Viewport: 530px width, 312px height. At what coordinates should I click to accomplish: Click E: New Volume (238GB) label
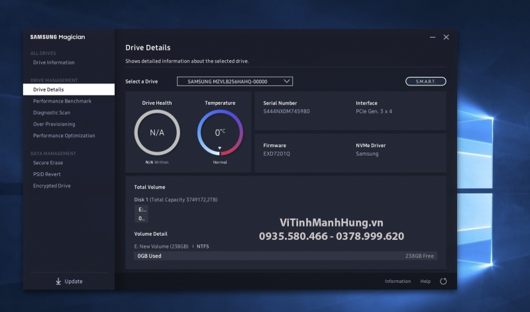(161, 246)
